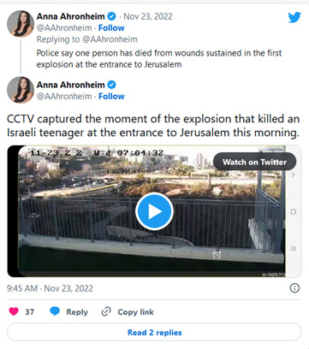Open the main tweet's profile avatar
309x349 pixels.
click(x=21, y=90)
